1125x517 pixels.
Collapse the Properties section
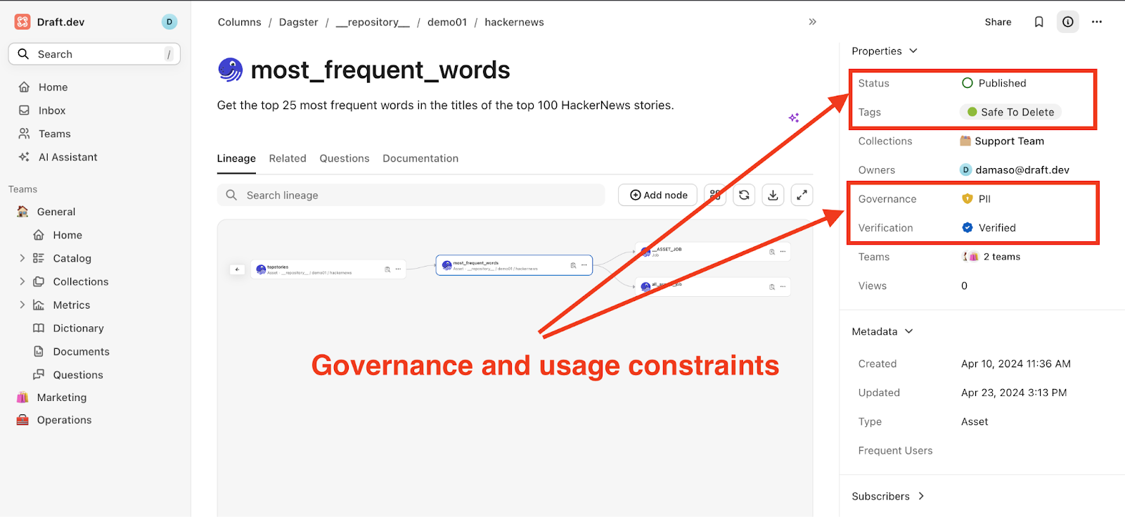coord(885,51)
